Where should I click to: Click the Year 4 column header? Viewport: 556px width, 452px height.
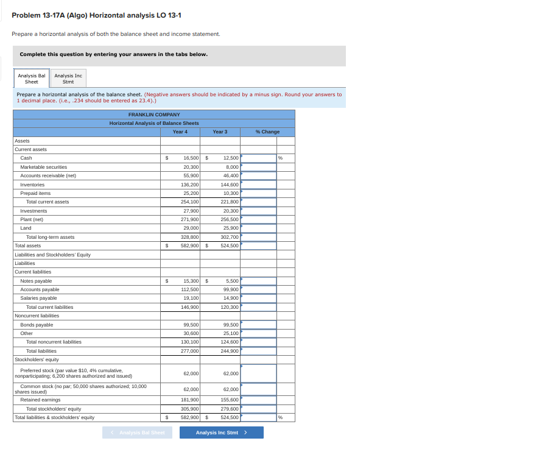click(180, 132)
